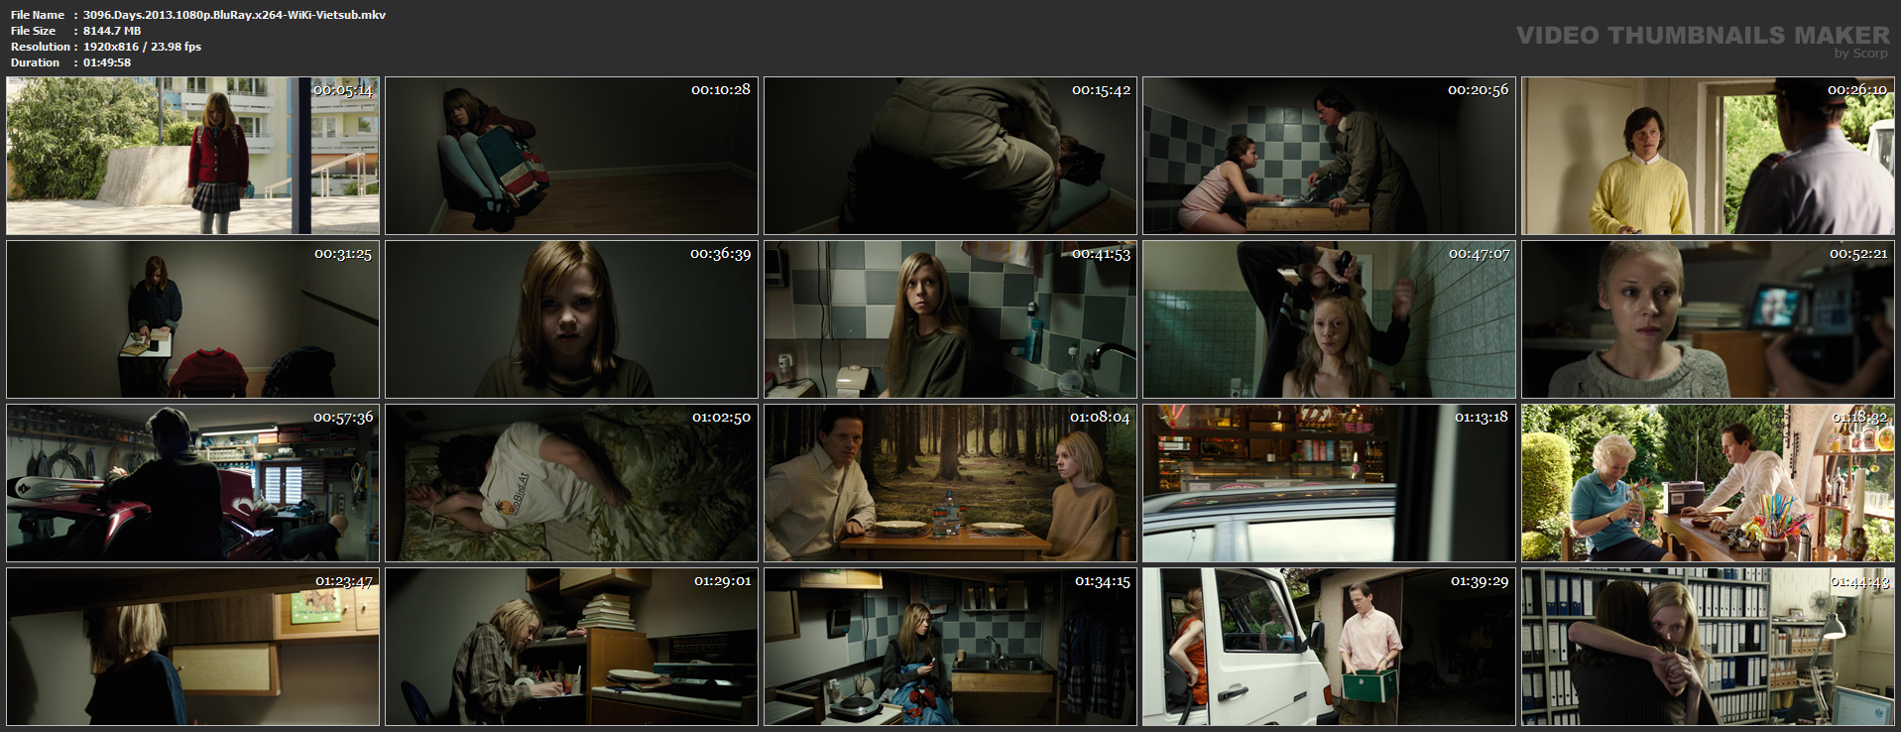
Task: Click the thumbnail at 00:31:25
Action: (192, 319)
